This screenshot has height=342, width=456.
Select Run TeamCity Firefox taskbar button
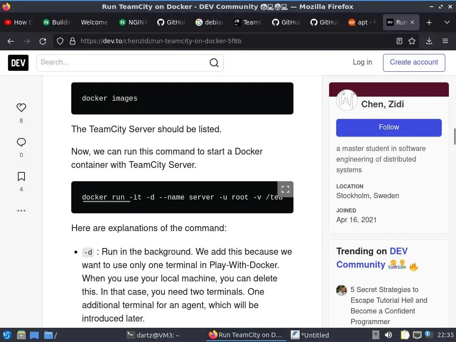[x=246, y=335]
